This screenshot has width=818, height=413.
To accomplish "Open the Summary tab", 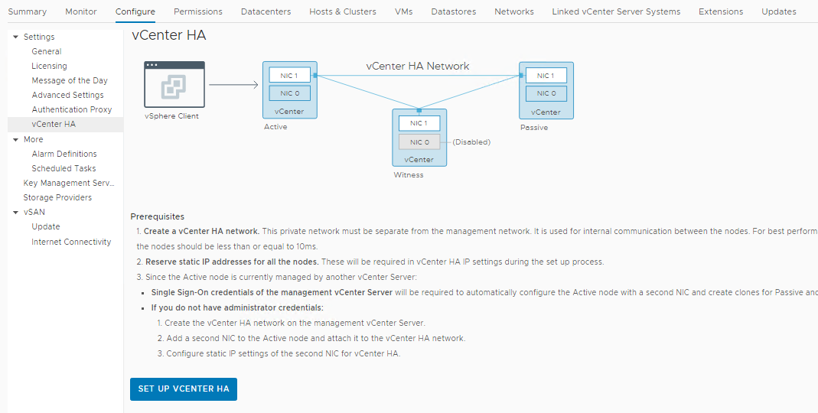I will pos(27,11).
